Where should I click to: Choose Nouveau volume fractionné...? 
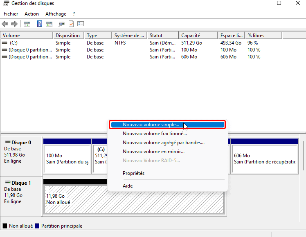click(167, 134)
